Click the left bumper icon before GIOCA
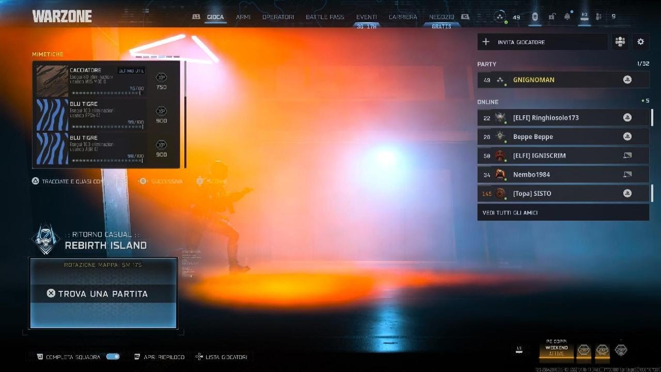The width and height of the screenshot is (661, 372). (196, 17)
